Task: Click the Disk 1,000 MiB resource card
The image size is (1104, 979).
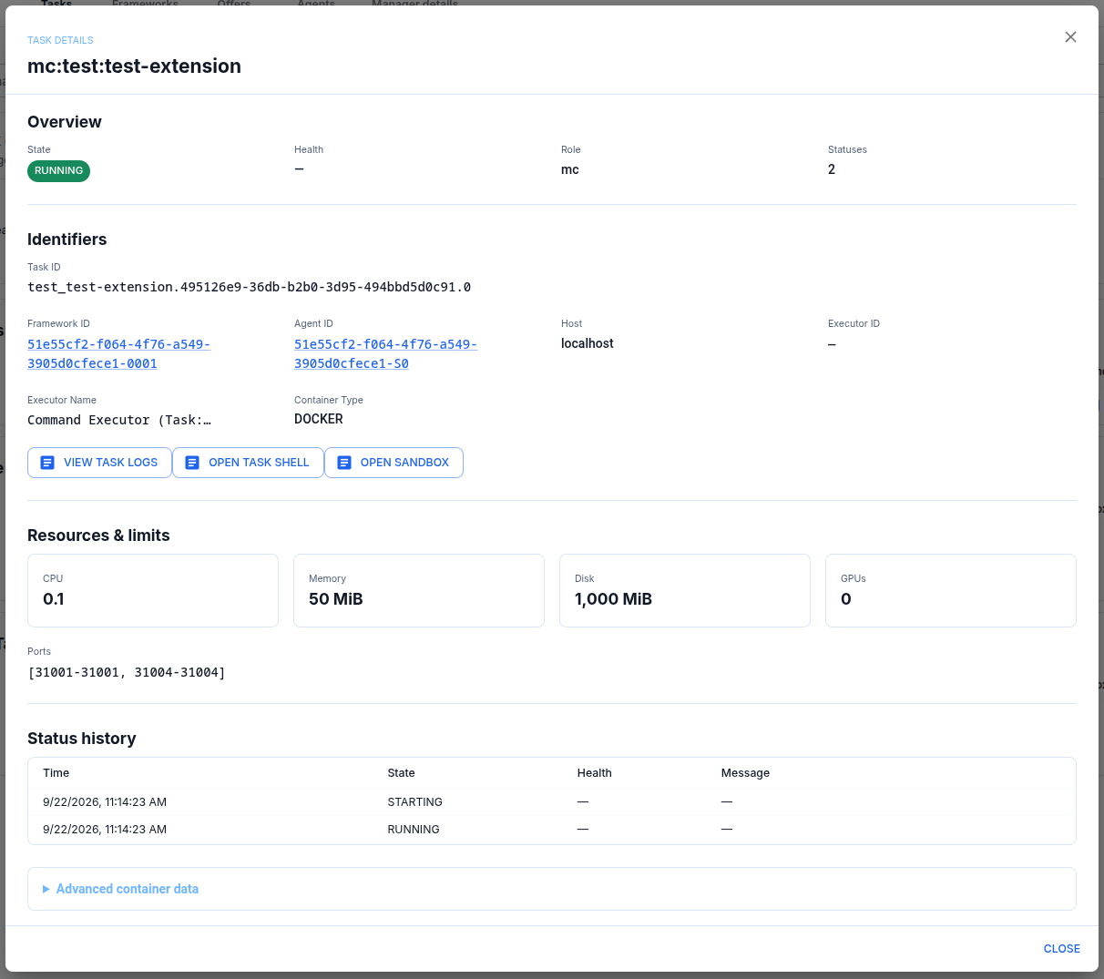Action: [685, 590]
